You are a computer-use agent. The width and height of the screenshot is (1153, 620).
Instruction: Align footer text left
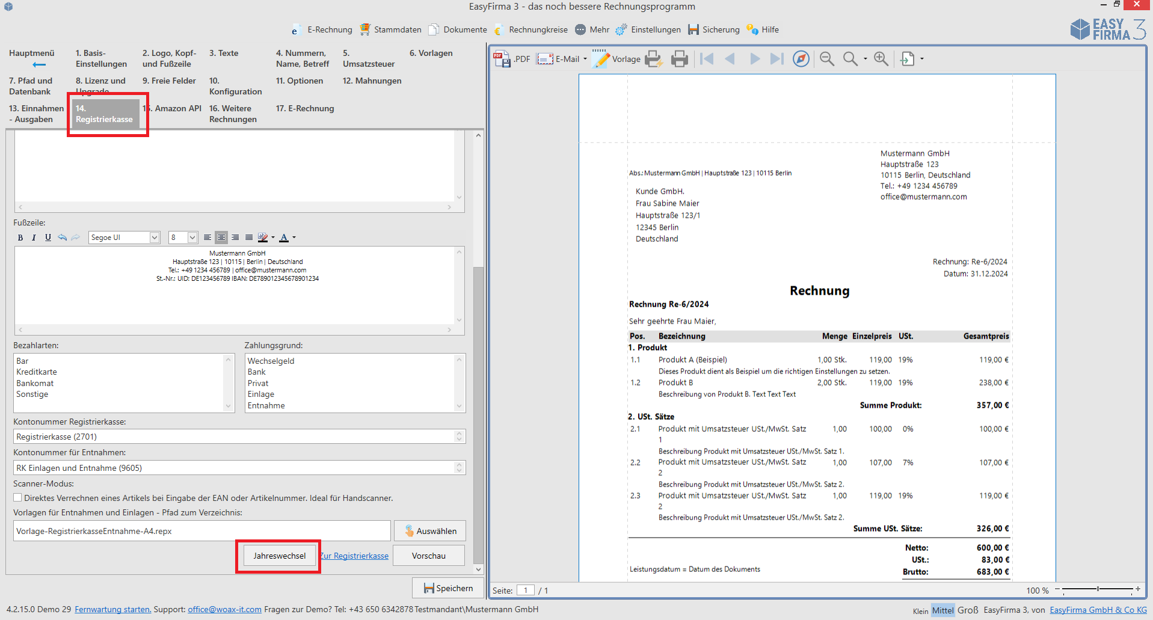tap(208, 238)
